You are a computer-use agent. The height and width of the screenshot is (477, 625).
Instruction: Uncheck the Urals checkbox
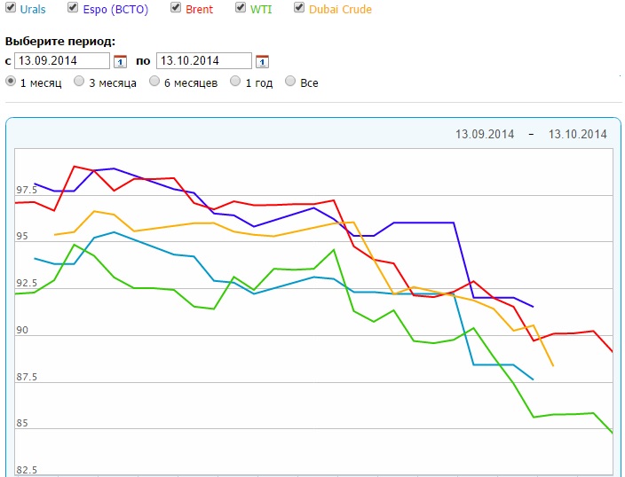click(x=11, y=7)
